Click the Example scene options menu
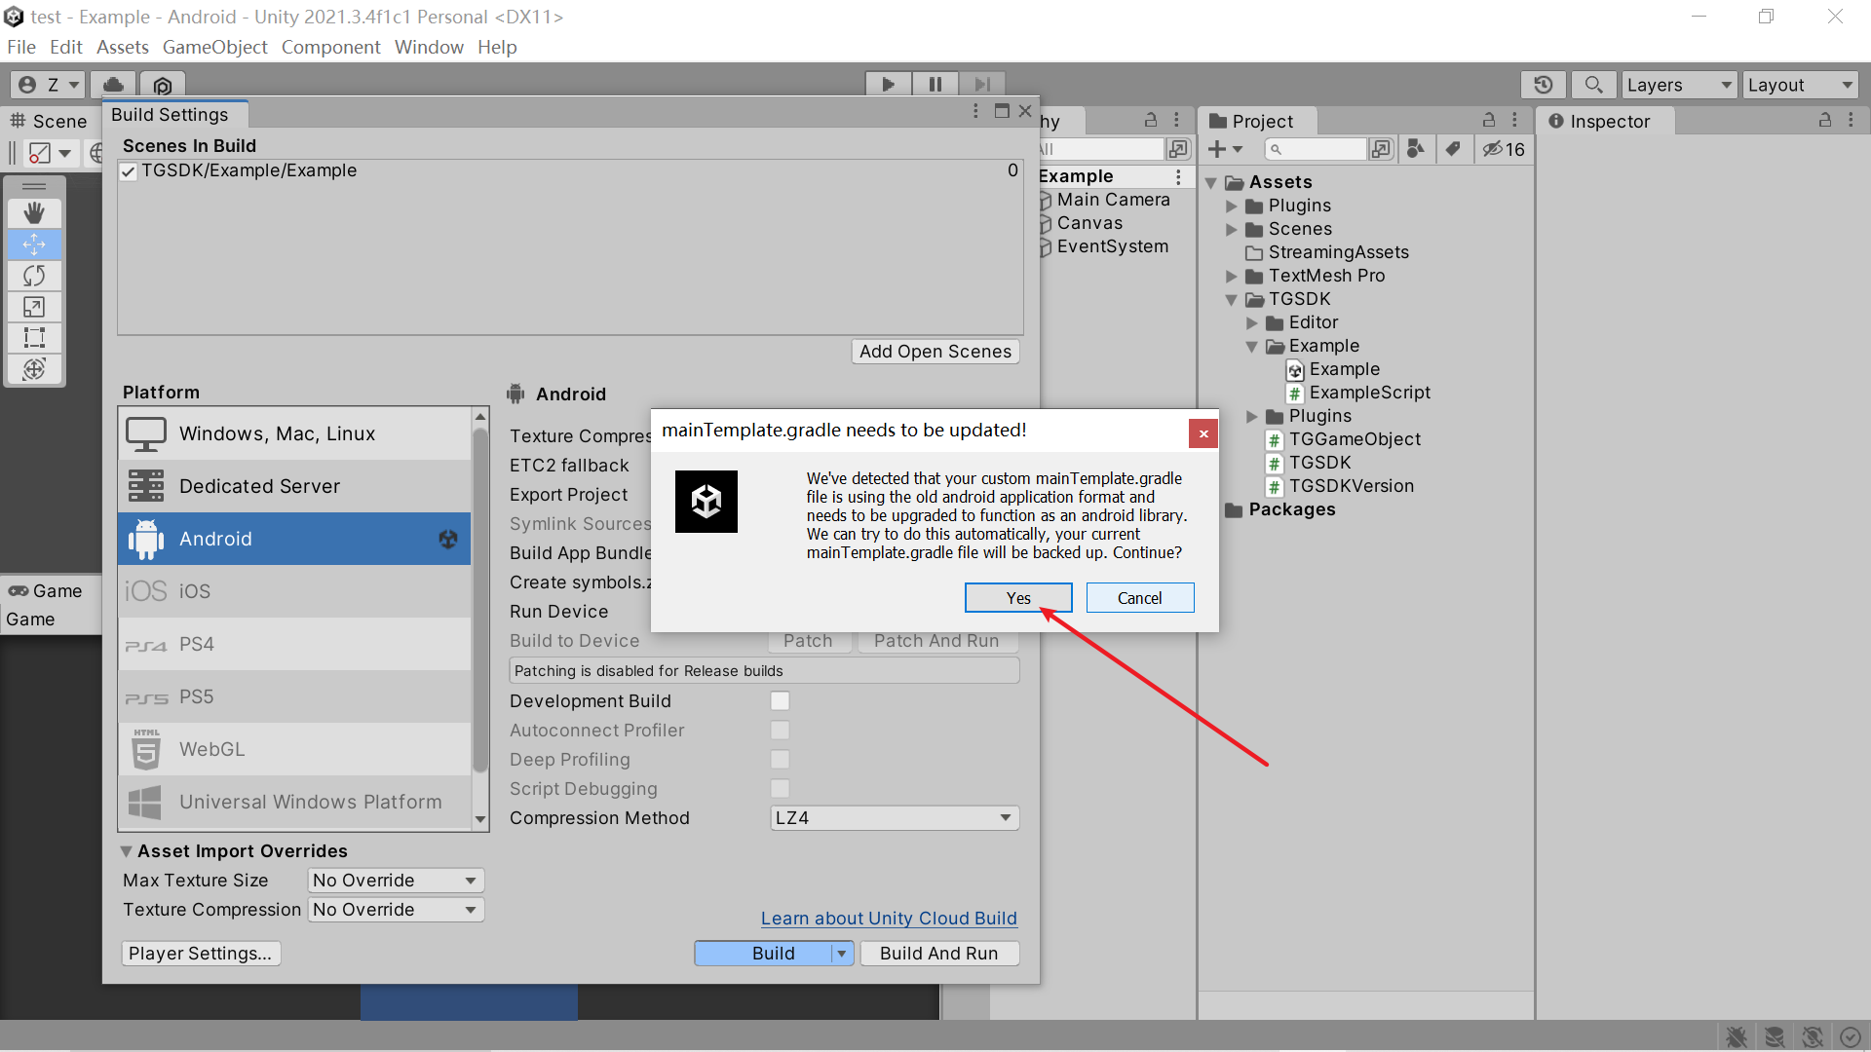 tap(1178, 176)
